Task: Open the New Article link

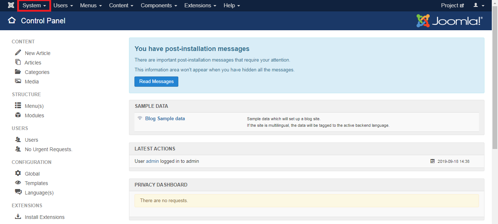Action: point(38,53)
